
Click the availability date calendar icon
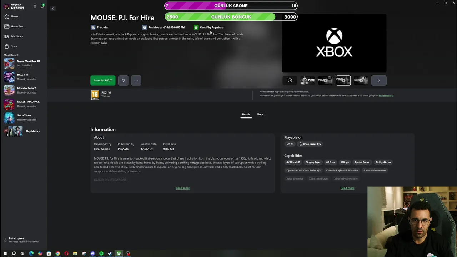144,27
